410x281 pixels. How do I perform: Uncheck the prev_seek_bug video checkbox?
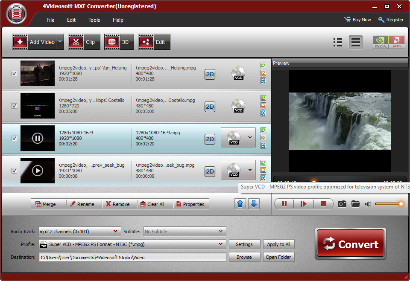[15, 171]
